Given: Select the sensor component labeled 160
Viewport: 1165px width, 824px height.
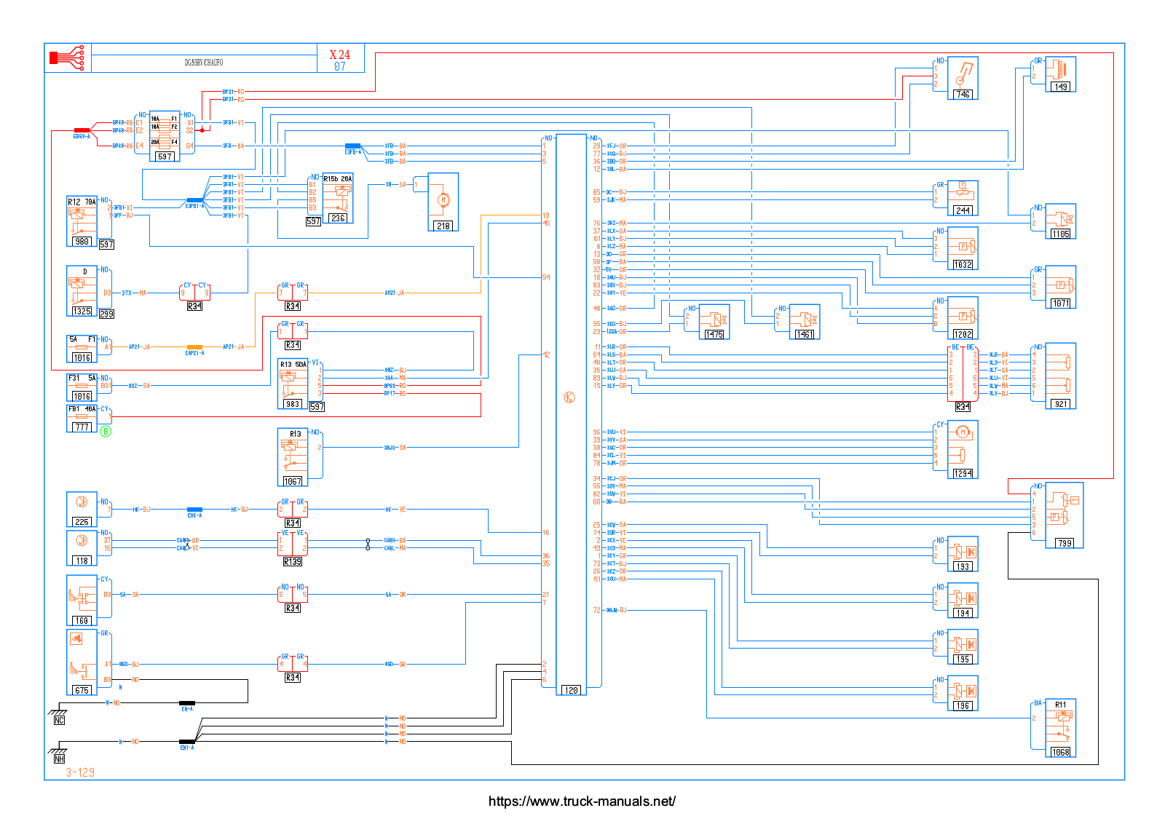Looking at the screenshot, I should point(82,601).
